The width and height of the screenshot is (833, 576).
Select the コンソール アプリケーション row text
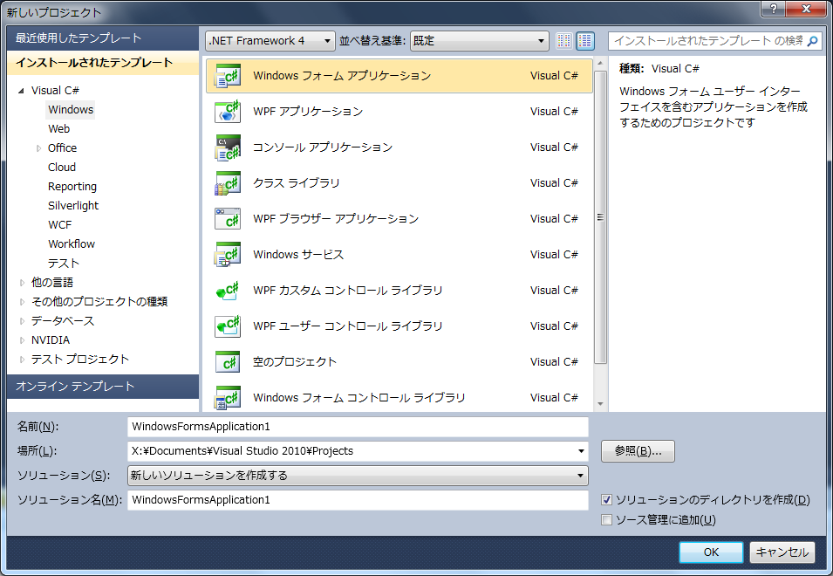click(x=323, y=147)
